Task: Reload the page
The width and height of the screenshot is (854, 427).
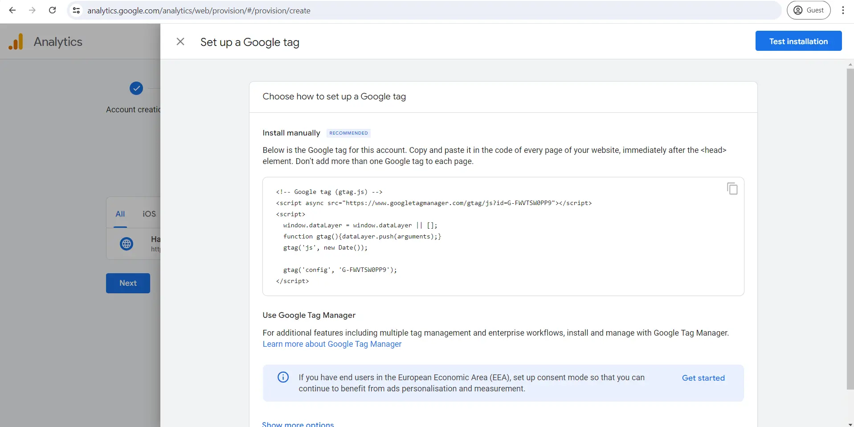Action: tap(52, 10)
